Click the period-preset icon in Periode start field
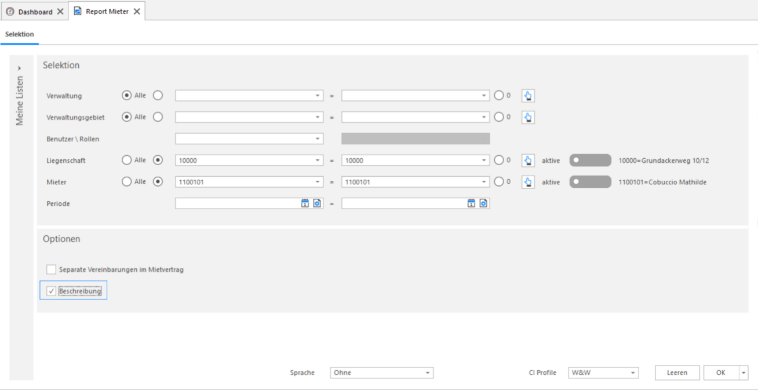This screenshot has height=390, width=758. pyautogui.click(x=317, y=203)
